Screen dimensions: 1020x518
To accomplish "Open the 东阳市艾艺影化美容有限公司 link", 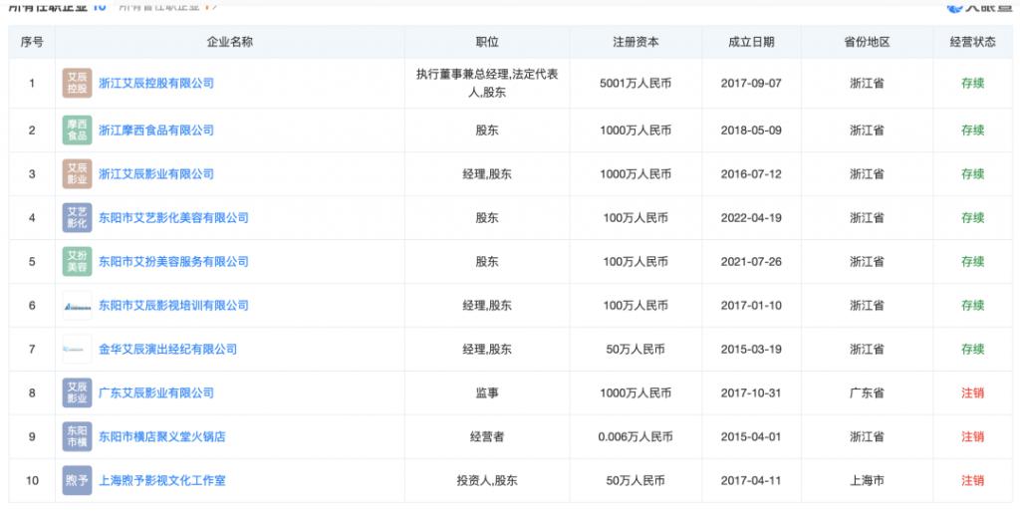I will coord(173,218).
